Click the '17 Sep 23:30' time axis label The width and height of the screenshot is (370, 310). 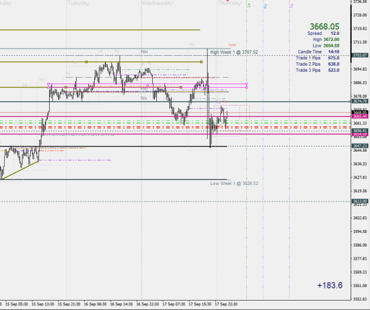(x=226, y=304)
